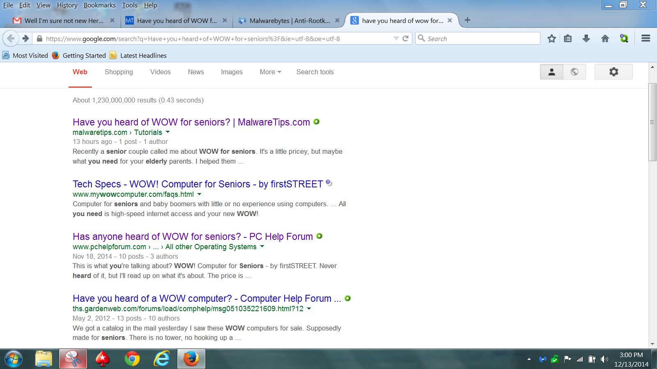The height and width of the screenshot is (369, 657).
Task: Open the Edit menu
Action: click(x=25, y=5)
